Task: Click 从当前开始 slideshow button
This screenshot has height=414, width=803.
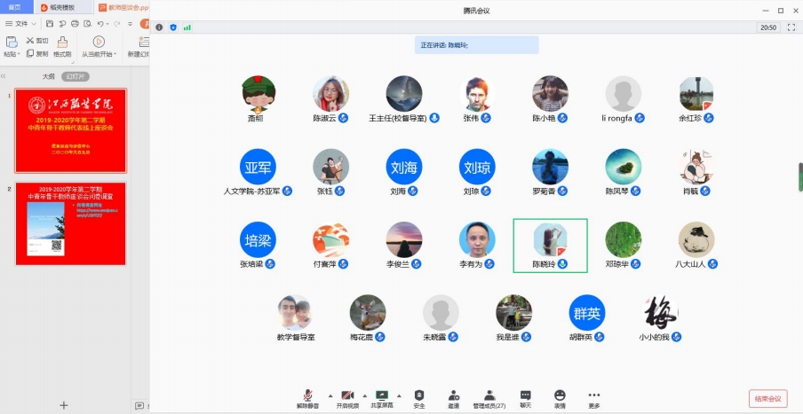Action: click(98, 47)
